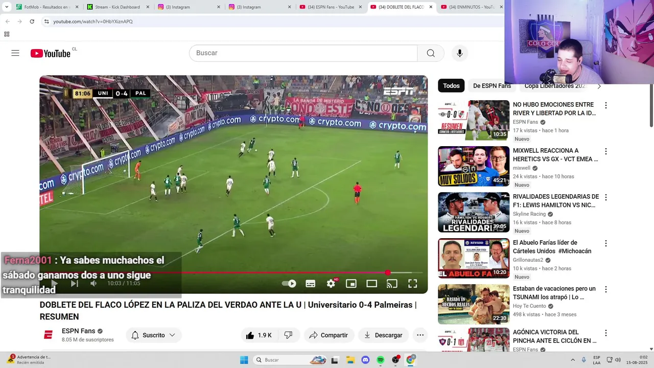This screenshot has height=368, width=654.
Task: Close the Kick Dashboard browser tab
Action: (x=148, y=7)
